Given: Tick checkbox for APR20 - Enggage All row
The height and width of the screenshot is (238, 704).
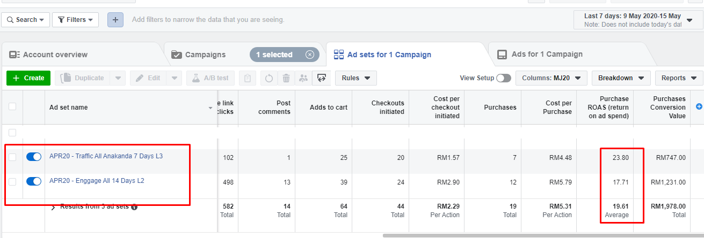Looking at the screenshot, I should pos(12,181).
